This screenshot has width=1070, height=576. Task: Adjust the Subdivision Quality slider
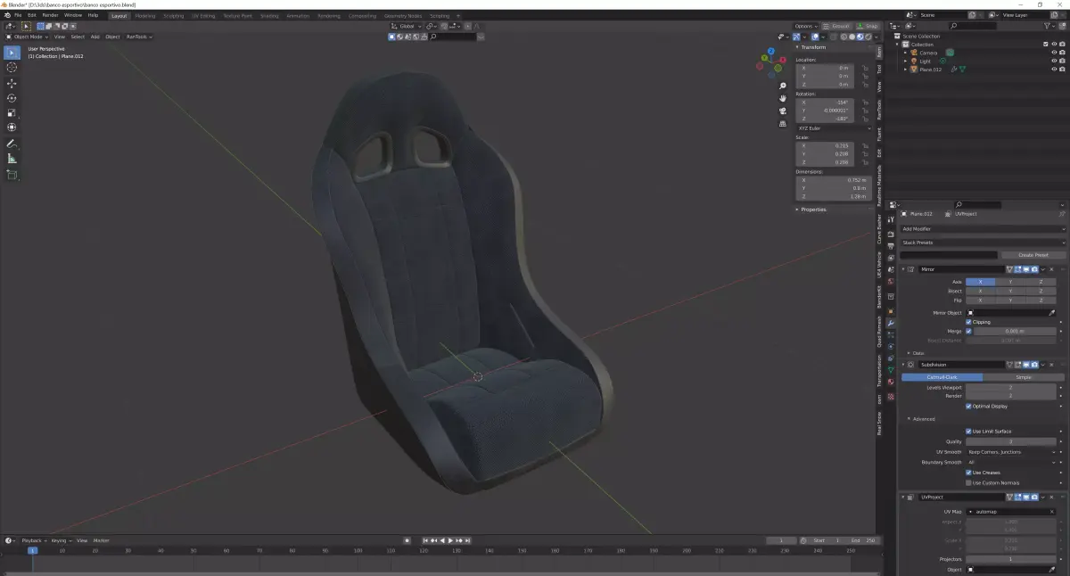point(1011,441)
